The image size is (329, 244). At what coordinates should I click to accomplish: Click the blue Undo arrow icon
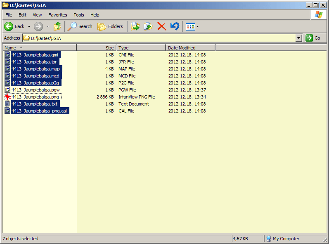point(175,27)
